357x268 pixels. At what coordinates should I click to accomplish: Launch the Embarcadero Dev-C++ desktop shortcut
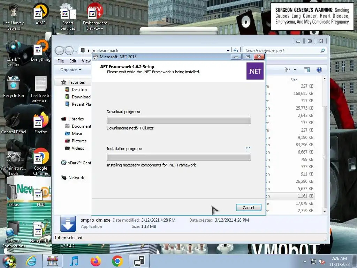95,17
